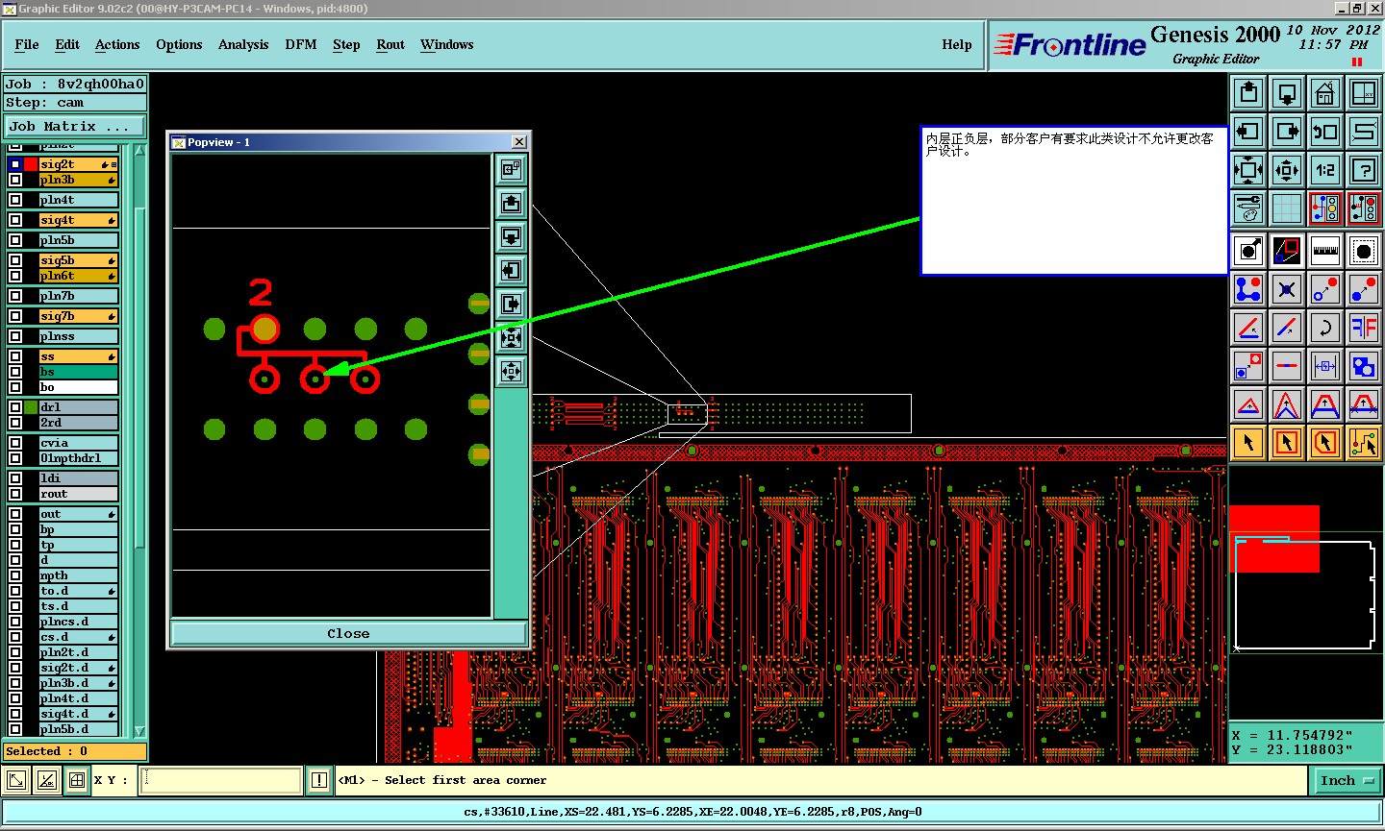Screen dimensions: 1385x831
Task: Select the plain arrow pointer selection tool
Action: (x=1248, y=443)
